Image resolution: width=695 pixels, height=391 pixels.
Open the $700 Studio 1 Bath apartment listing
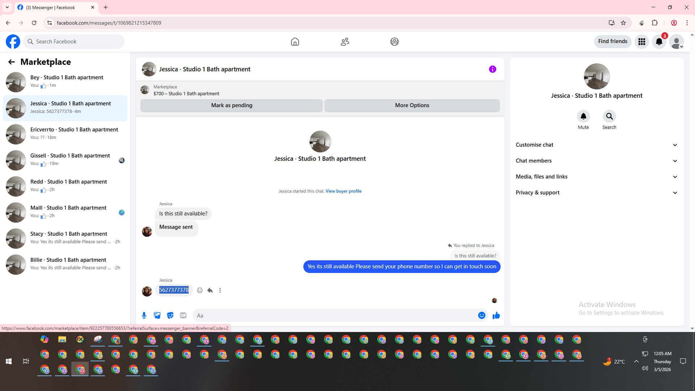186,93
